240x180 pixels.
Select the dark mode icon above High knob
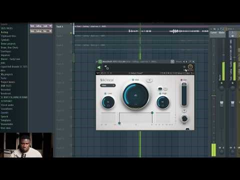[x=160, y=89]
